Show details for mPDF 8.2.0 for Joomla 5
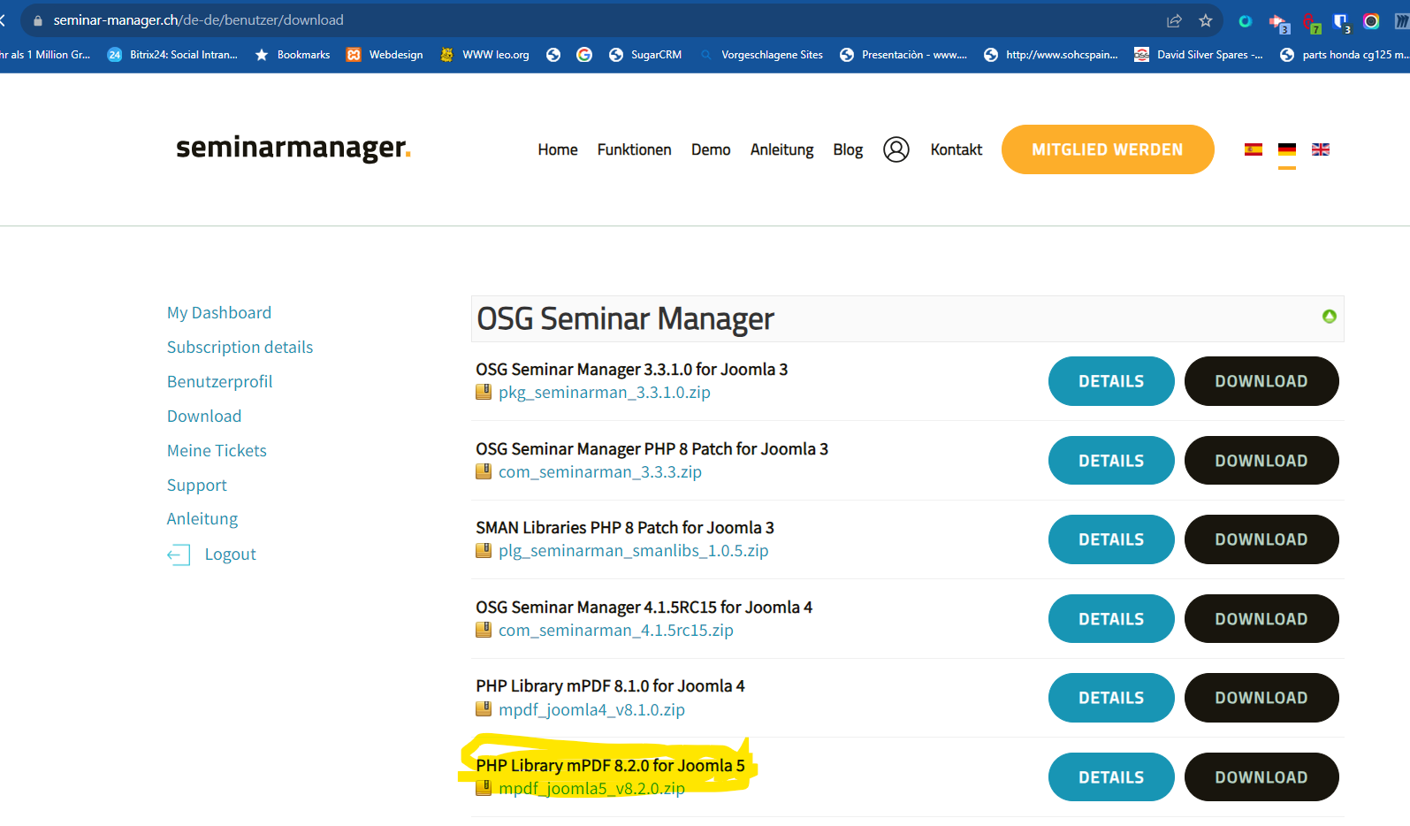 click(1111, 777)
